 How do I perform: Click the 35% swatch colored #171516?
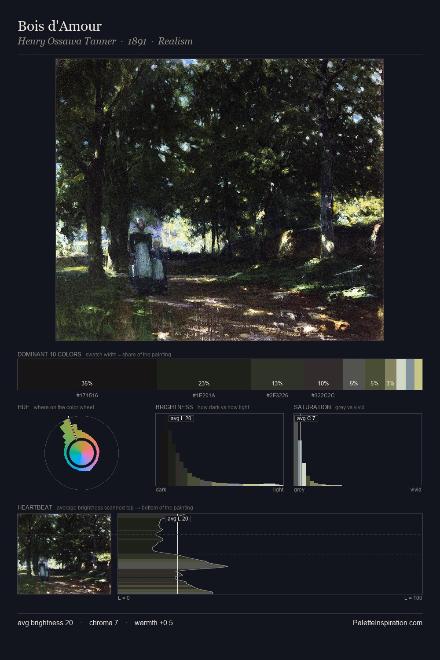point(87,374)
